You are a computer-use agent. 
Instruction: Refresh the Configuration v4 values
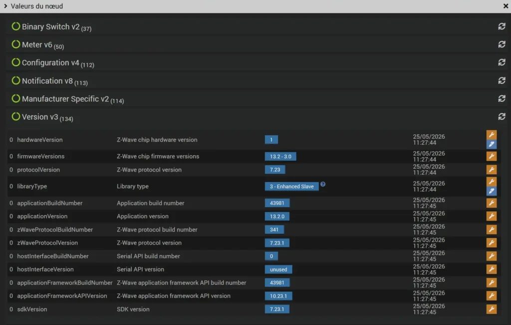(502, 62)
